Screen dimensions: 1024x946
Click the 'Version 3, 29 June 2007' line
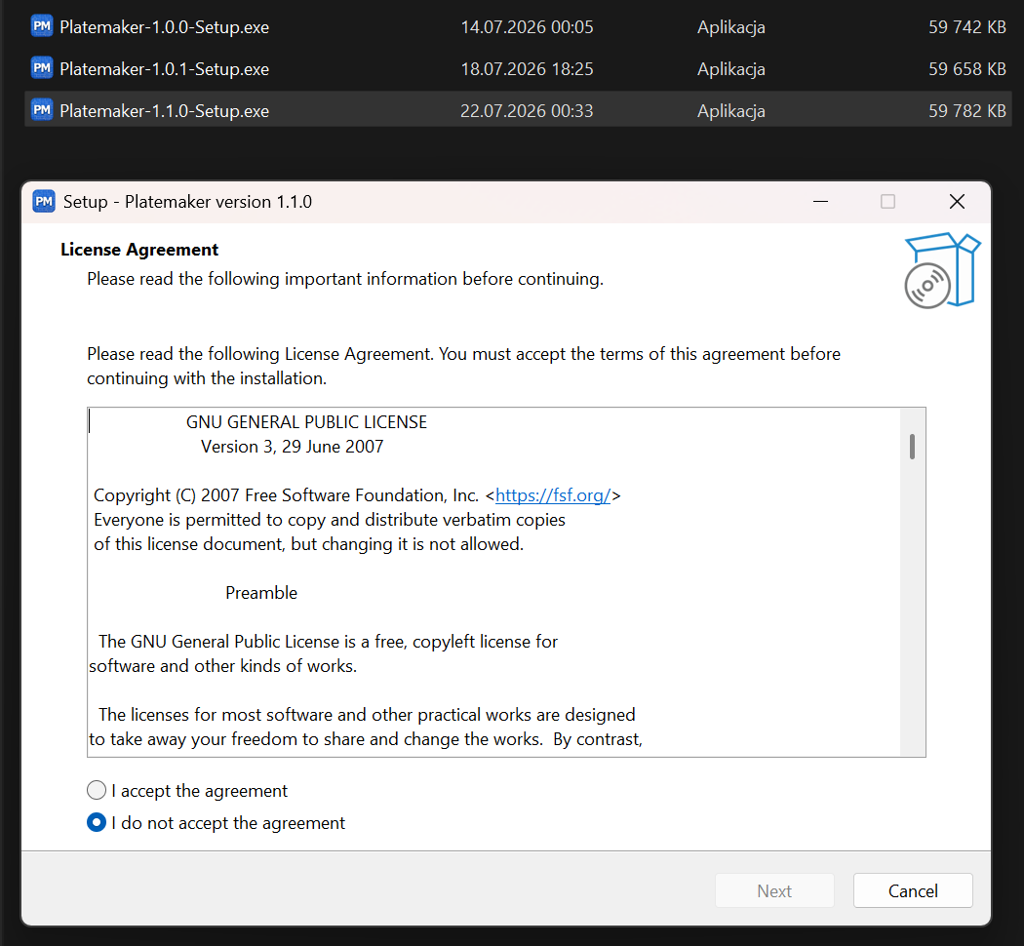pos(292,447)
